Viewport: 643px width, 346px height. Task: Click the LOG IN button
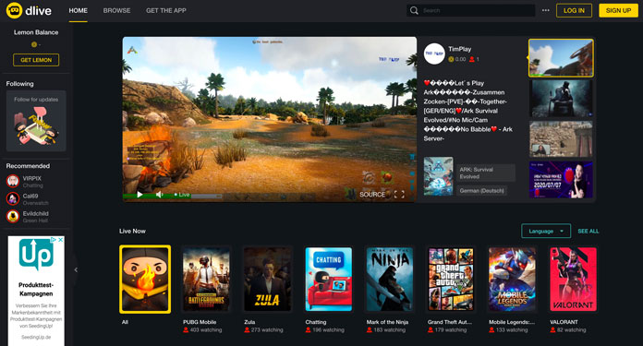[x=574, y=11]
